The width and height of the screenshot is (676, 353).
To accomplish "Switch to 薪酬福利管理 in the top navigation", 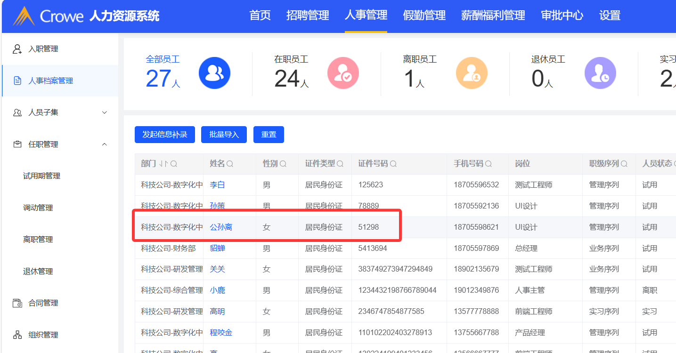I will [x=493, y=16].
